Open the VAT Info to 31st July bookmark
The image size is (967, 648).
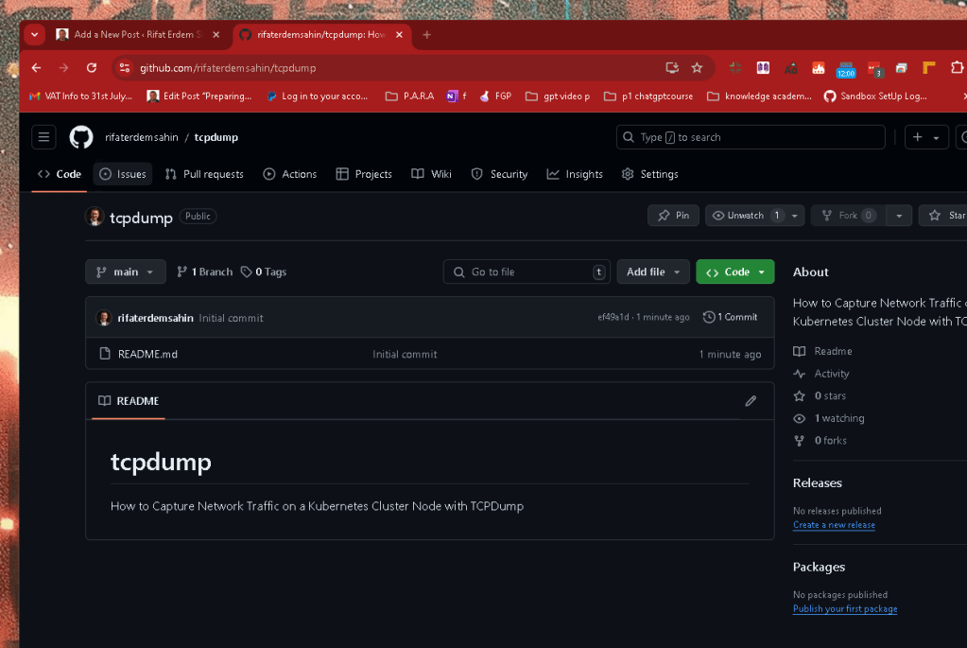(80, 96)
